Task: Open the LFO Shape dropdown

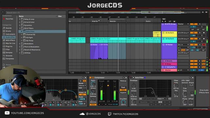Action: (191, 85)
